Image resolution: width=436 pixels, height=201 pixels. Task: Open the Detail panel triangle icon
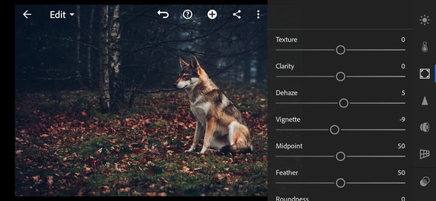pyautogui.click(x=425, y=100)
